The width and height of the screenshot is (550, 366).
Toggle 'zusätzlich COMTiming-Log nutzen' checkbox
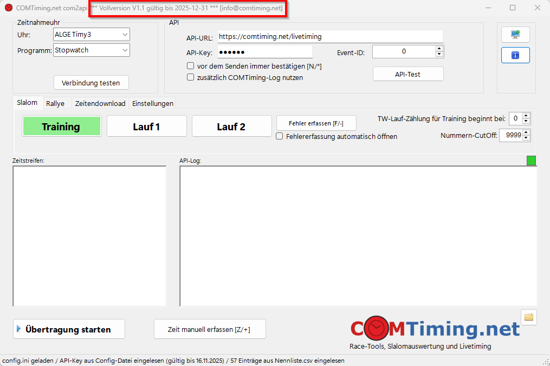[191, 77]
